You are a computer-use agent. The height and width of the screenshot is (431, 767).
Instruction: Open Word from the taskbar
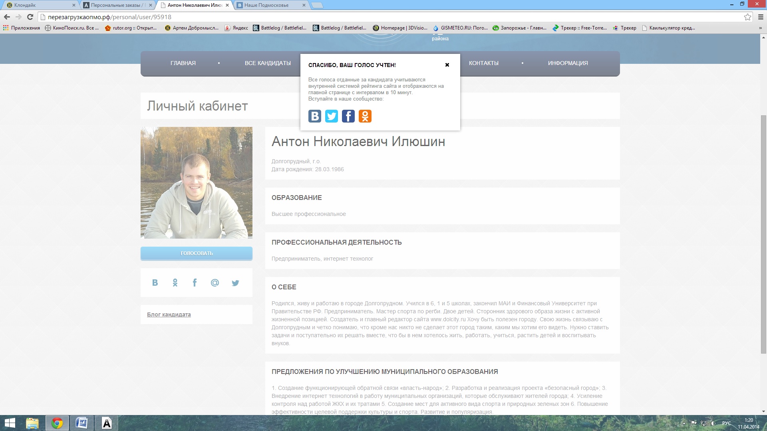[x=81, y=423]
